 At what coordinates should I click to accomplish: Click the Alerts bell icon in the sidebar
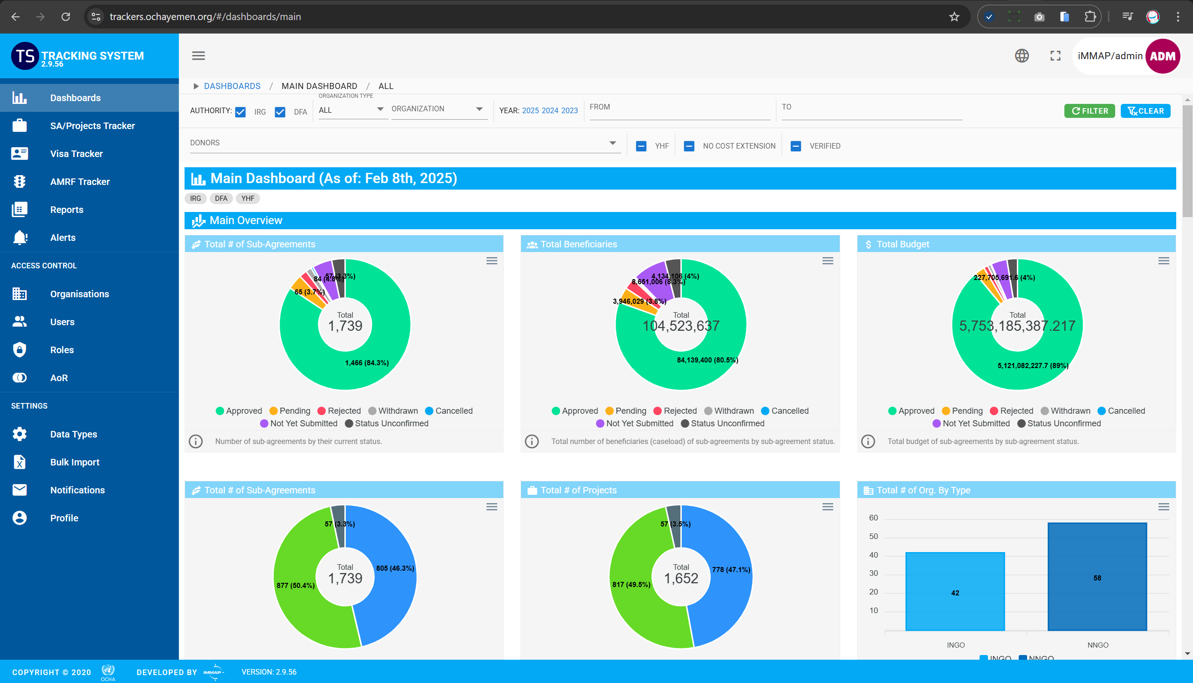click(x=20, y=237)
